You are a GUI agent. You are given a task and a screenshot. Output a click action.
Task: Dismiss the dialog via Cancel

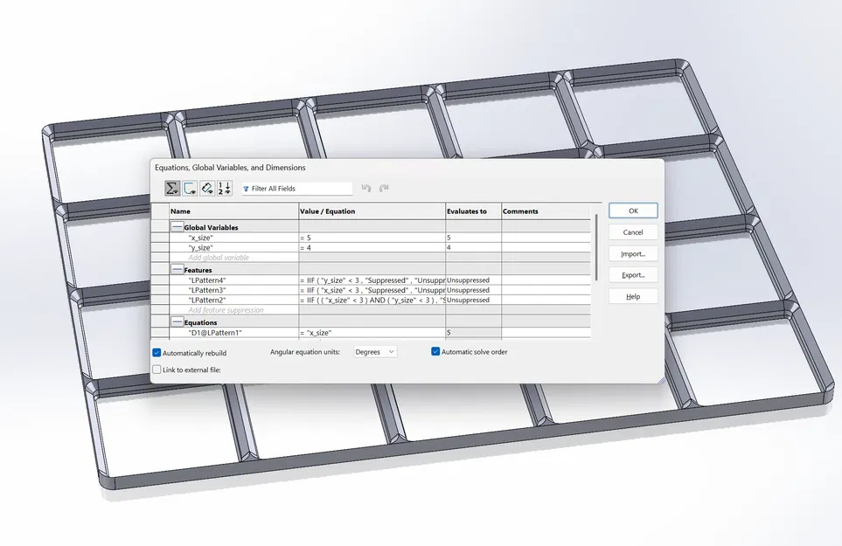pos(632,232)
